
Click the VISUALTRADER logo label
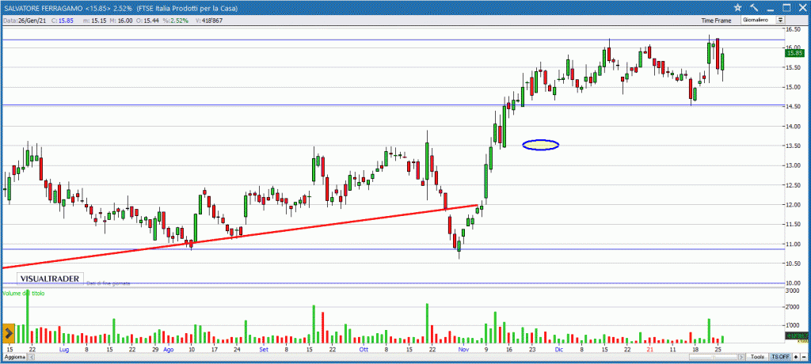click(50, 279)
